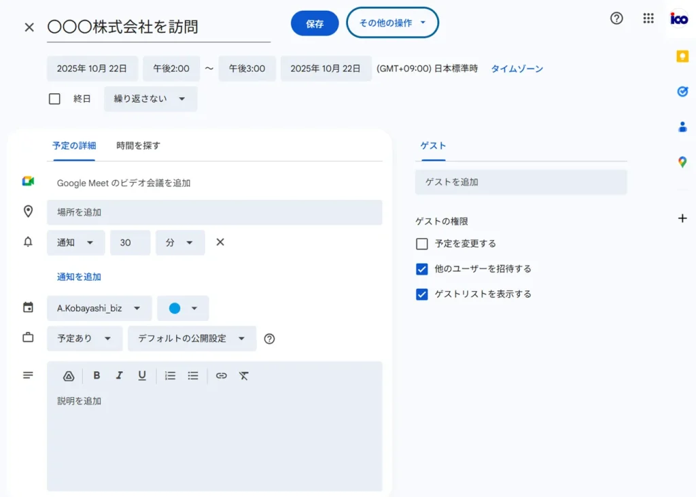Attach a Google Drive file
Viewport: 696px width, 497px height.
point(69,375)
